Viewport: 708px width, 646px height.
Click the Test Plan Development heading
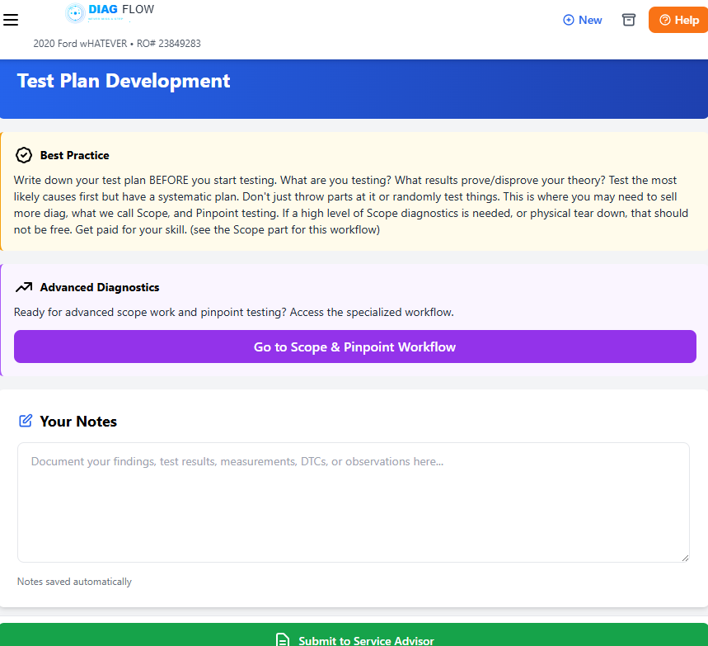tap(124, 81)
